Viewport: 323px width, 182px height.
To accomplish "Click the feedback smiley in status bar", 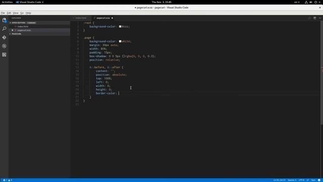I will 319,180.
